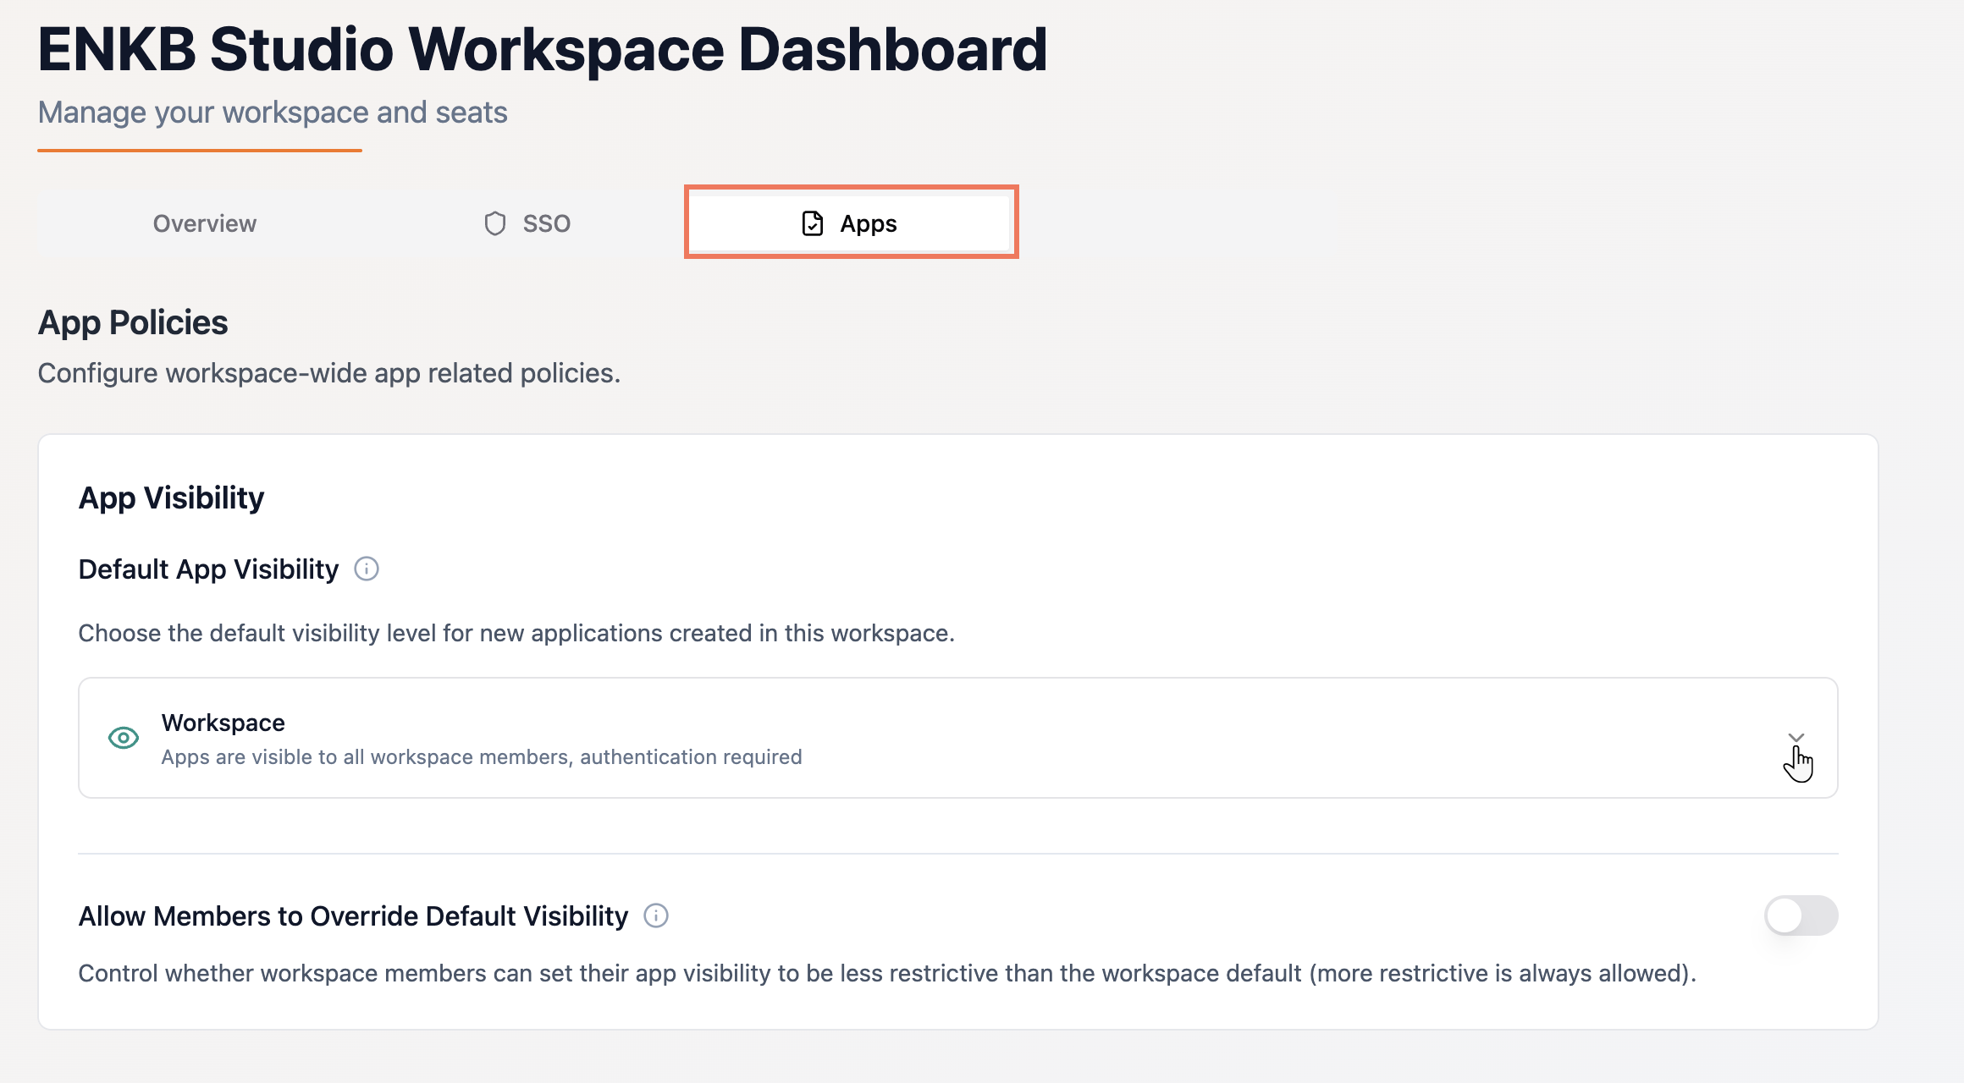Click the Allow Members to Override label text

353,916
